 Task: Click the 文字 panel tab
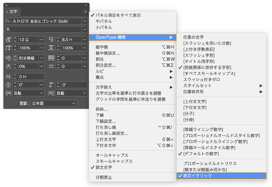point(12,12)
